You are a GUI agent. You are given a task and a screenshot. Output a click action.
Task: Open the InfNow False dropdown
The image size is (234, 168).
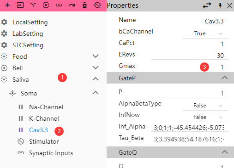(205, 117)
